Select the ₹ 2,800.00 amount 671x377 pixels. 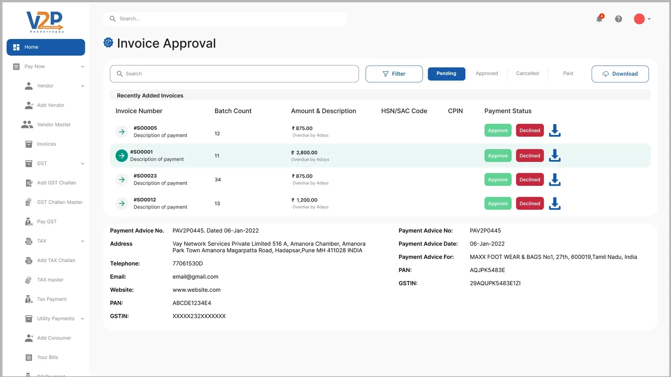coord(304,153)
